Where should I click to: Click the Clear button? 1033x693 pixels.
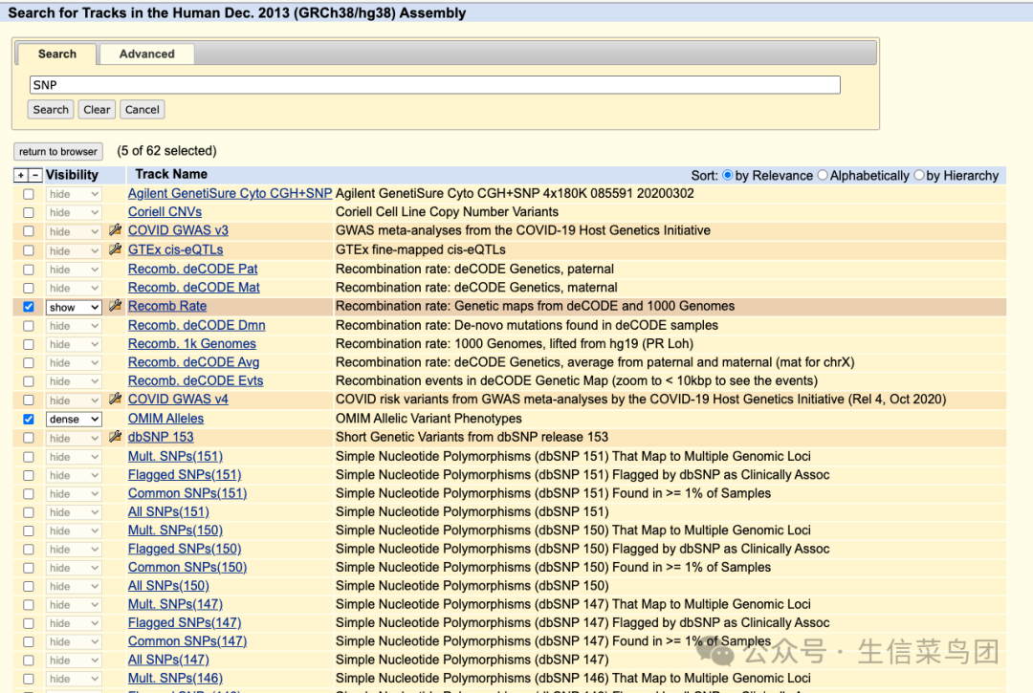point(97,109)
